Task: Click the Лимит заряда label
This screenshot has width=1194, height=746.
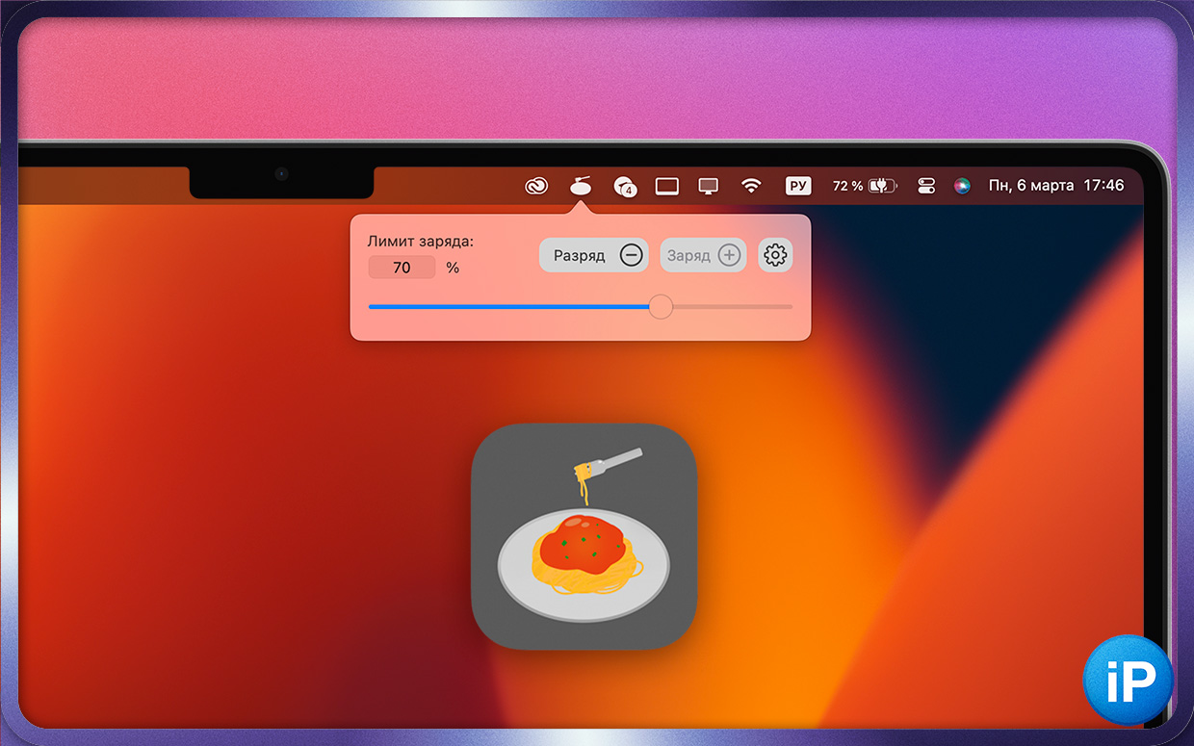Action: (421, 242)
